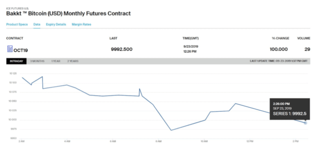The image size is (320, 150).
Task: Click the chart low point near 9975
Action: 171,130
